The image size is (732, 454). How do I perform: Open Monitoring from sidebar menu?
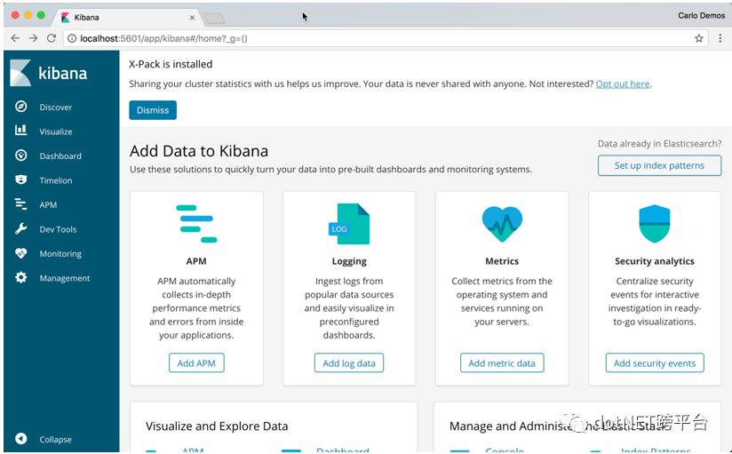[x=60, y=253]
